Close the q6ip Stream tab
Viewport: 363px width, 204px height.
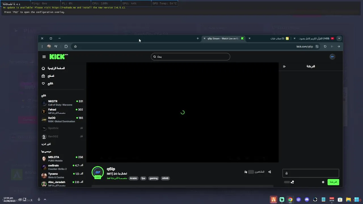[204, 38]
